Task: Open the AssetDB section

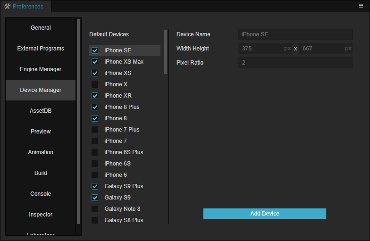Action: [41, 111]
